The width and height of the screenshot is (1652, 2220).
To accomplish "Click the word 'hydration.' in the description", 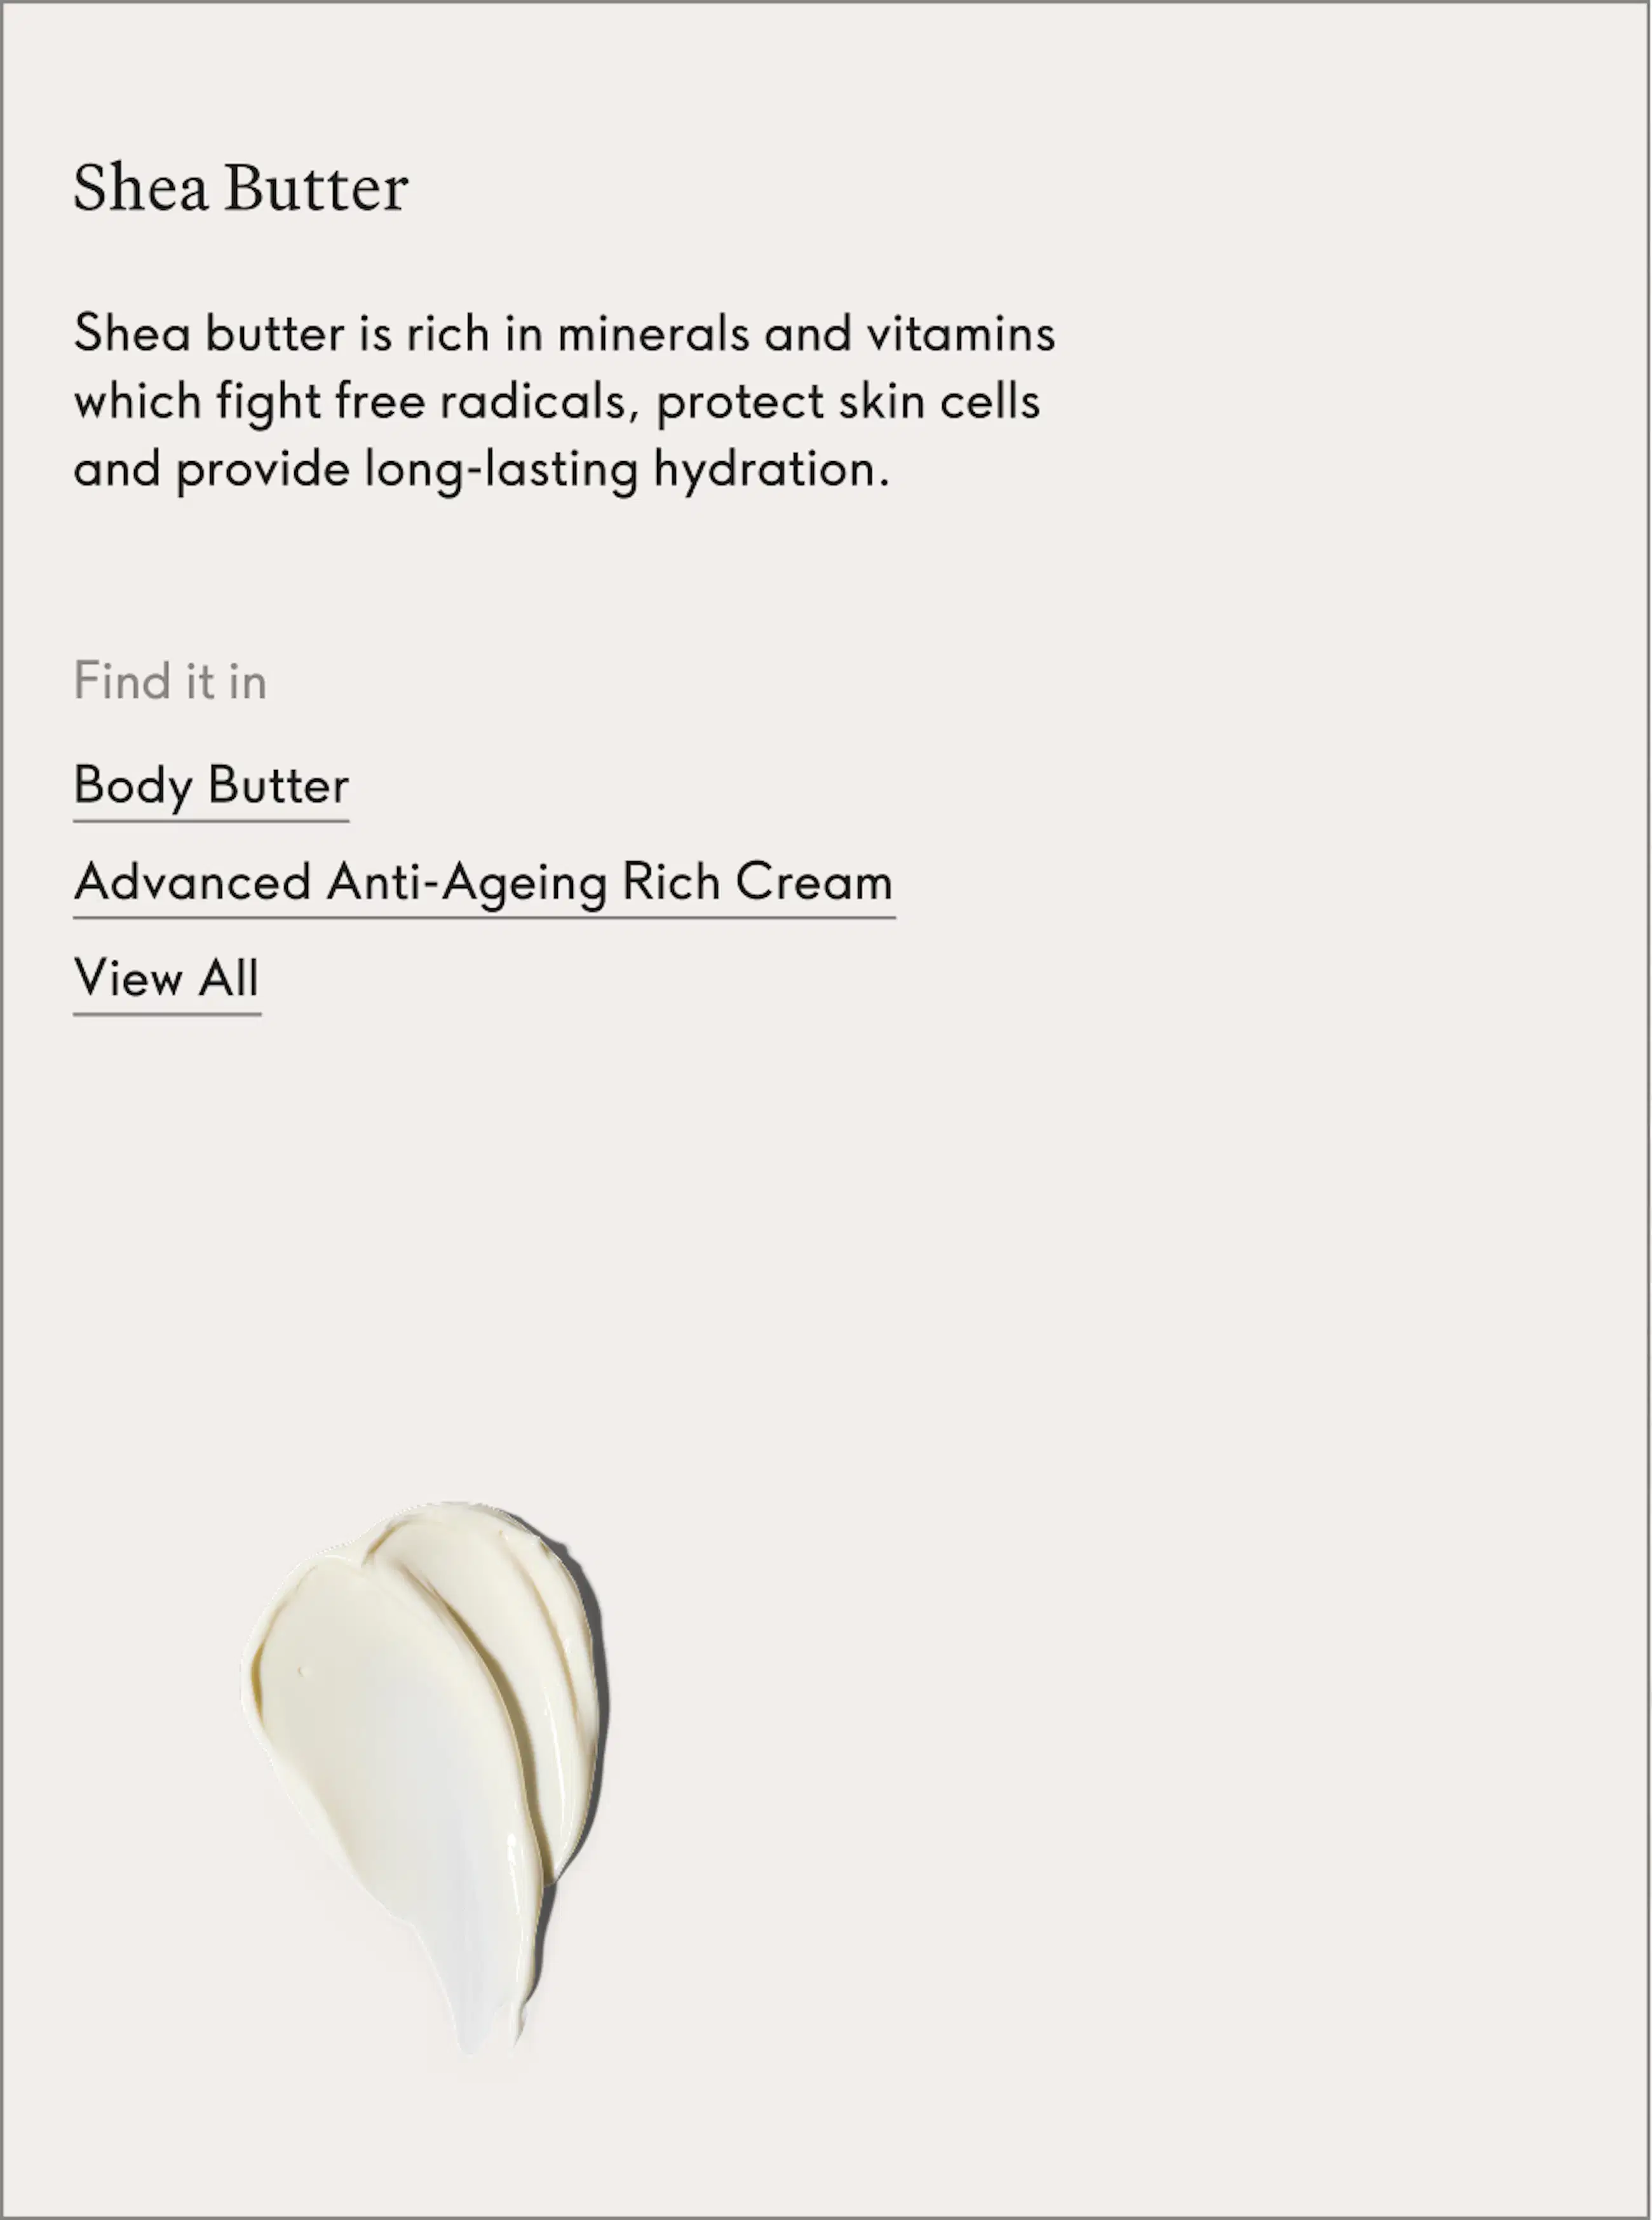I will click(771, 470).
